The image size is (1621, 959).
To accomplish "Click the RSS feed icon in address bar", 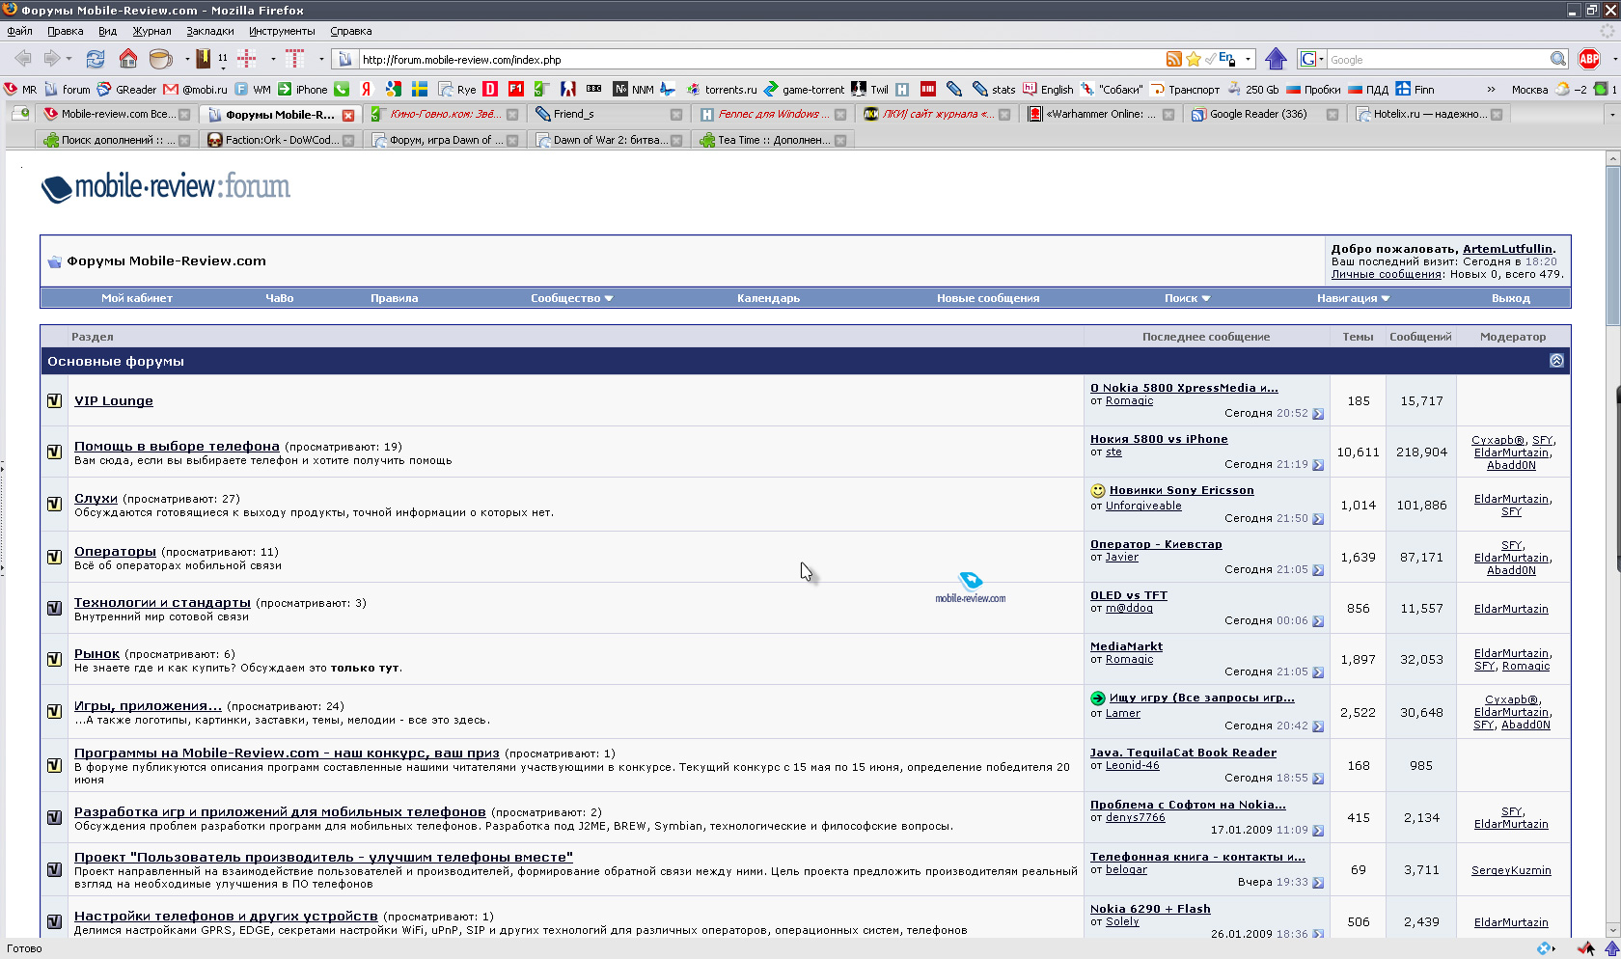I will tap(1173, 59).
